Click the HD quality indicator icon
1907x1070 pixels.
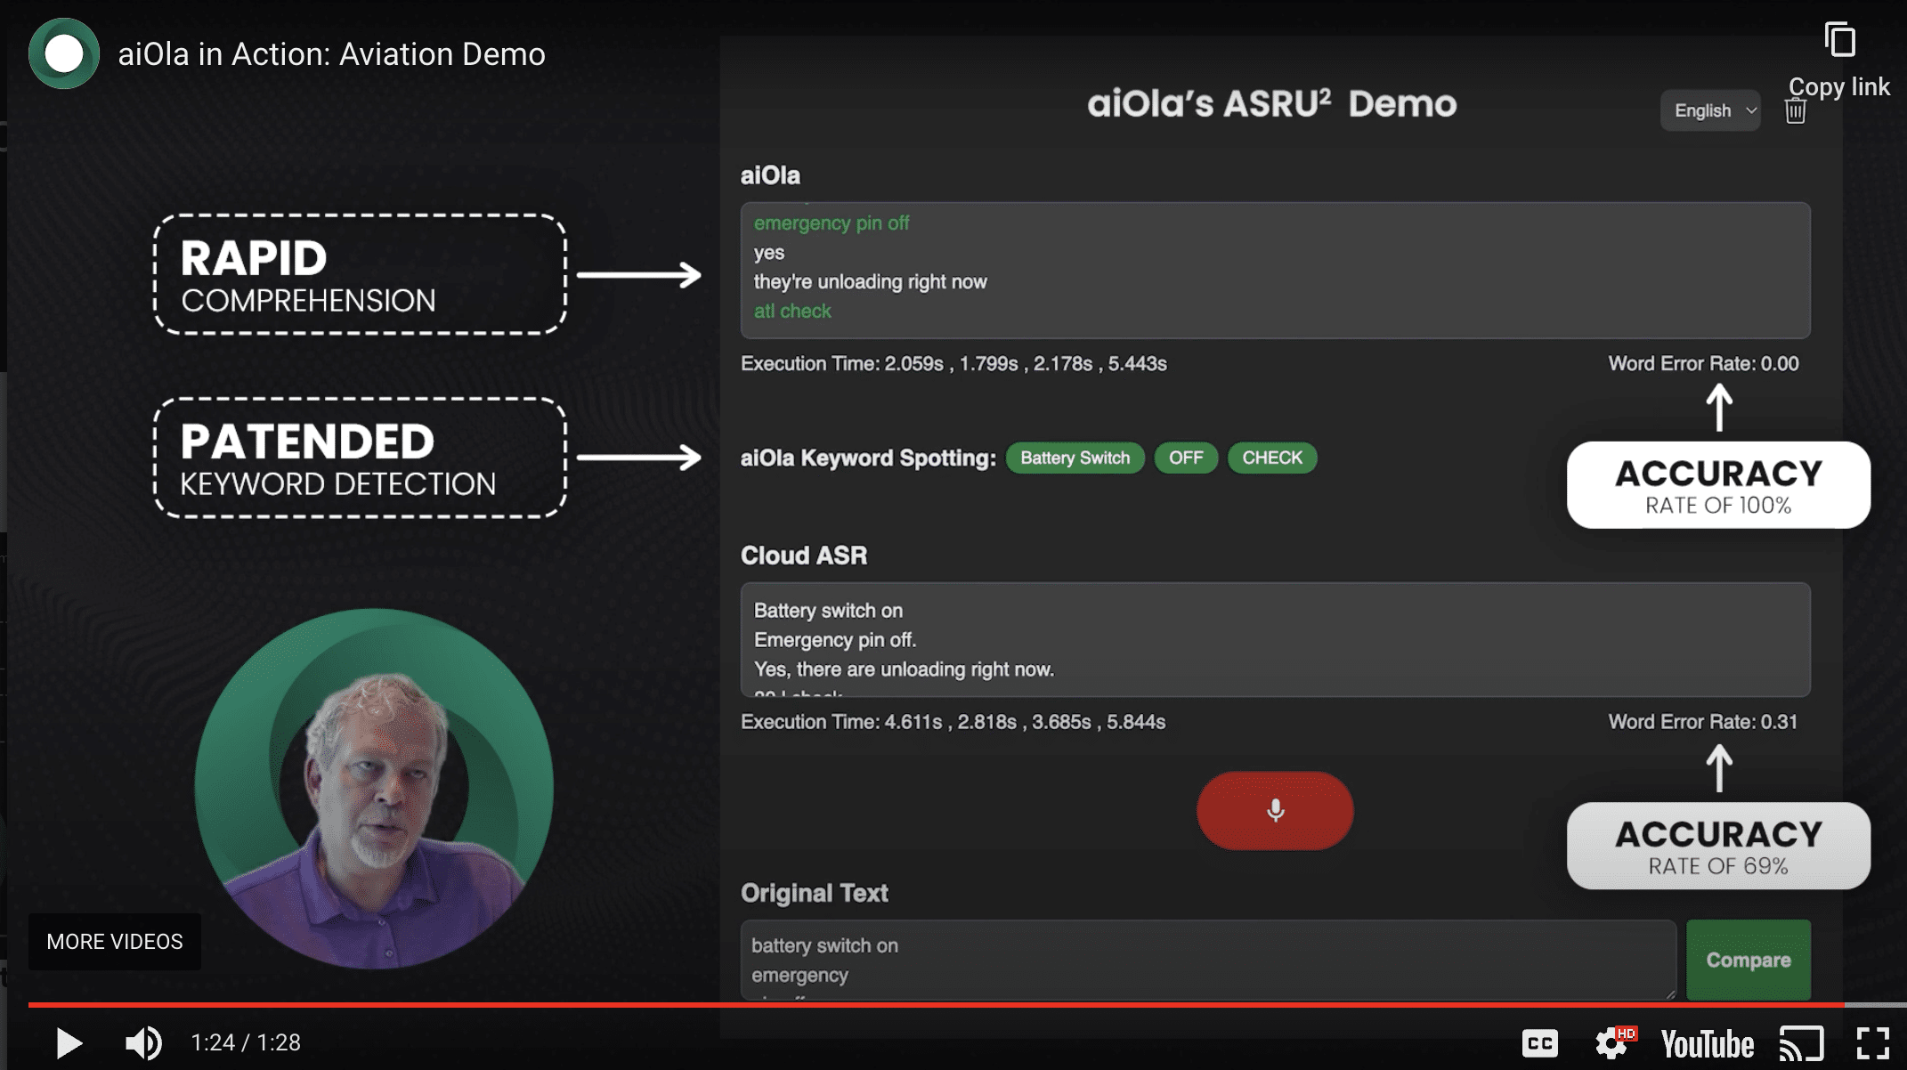tap(1627, 1034)
